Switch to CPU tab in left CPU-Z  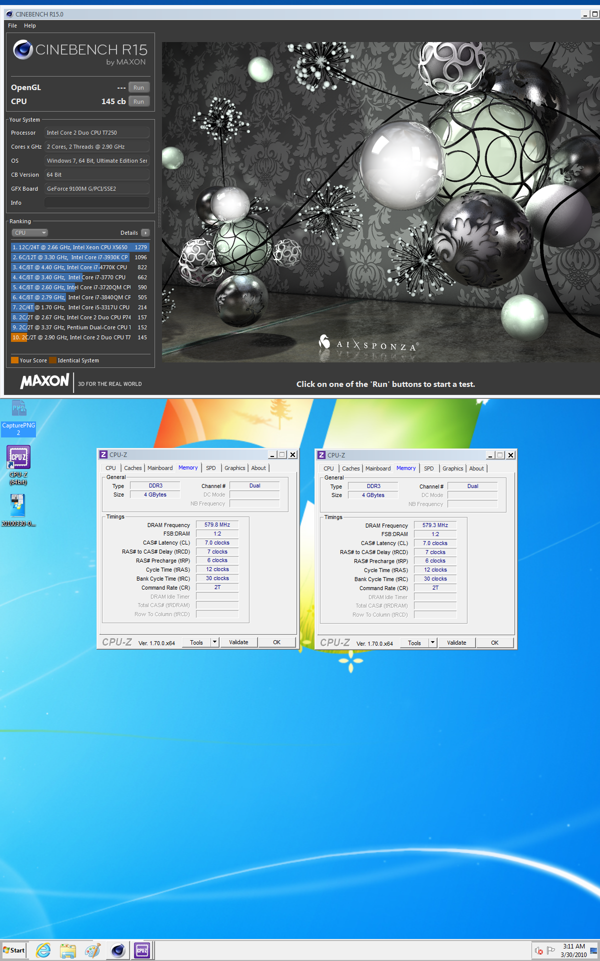click(111, 468)
